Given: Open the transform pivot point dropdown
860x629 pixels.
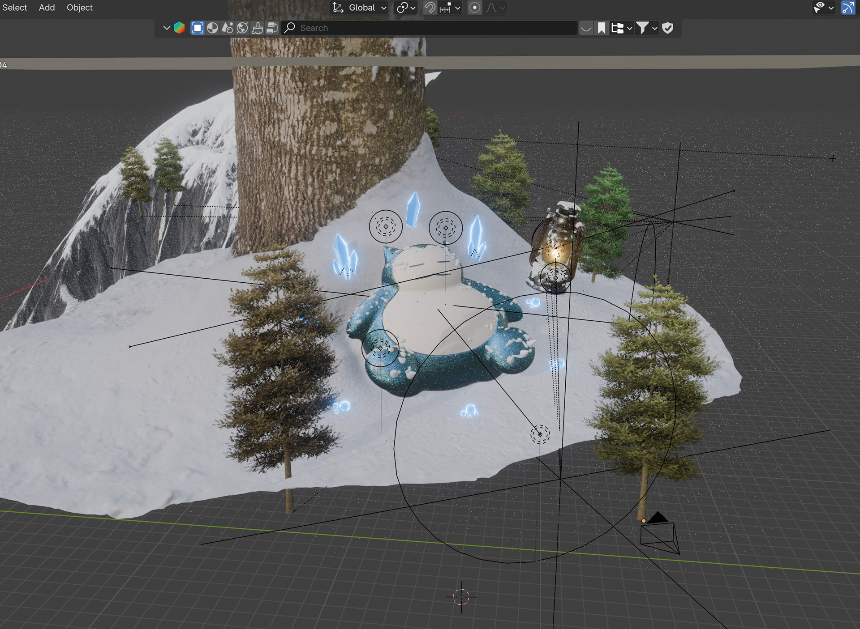Looking at the screenshot, I should click(406, 8).
